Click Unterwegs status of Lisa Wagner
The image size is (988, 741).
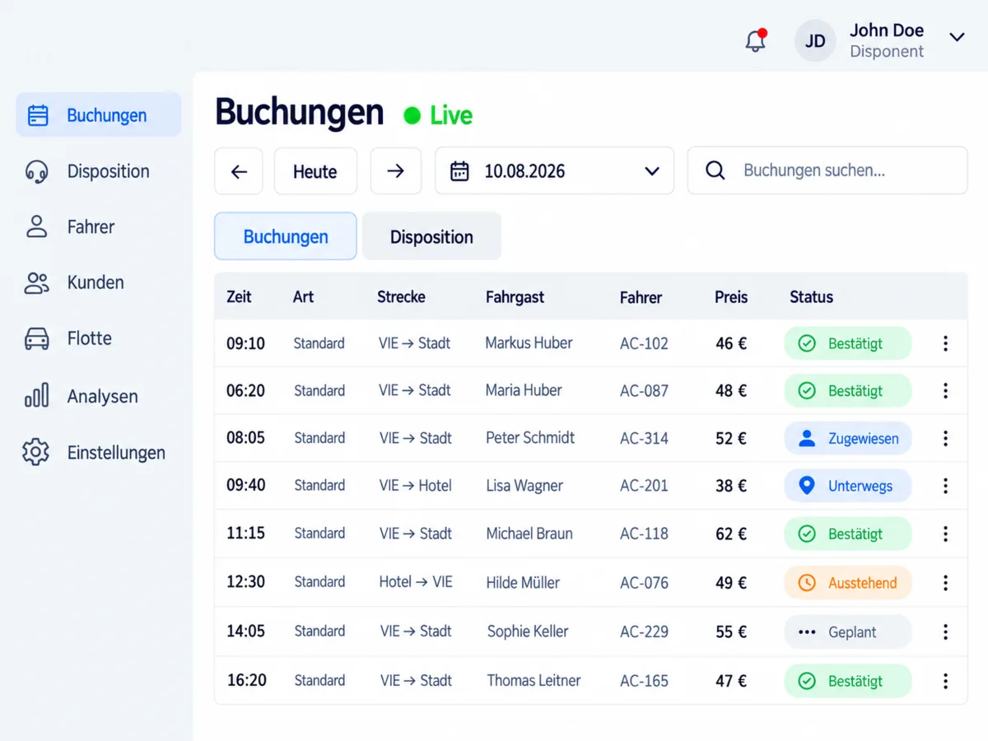pos(847,486)
